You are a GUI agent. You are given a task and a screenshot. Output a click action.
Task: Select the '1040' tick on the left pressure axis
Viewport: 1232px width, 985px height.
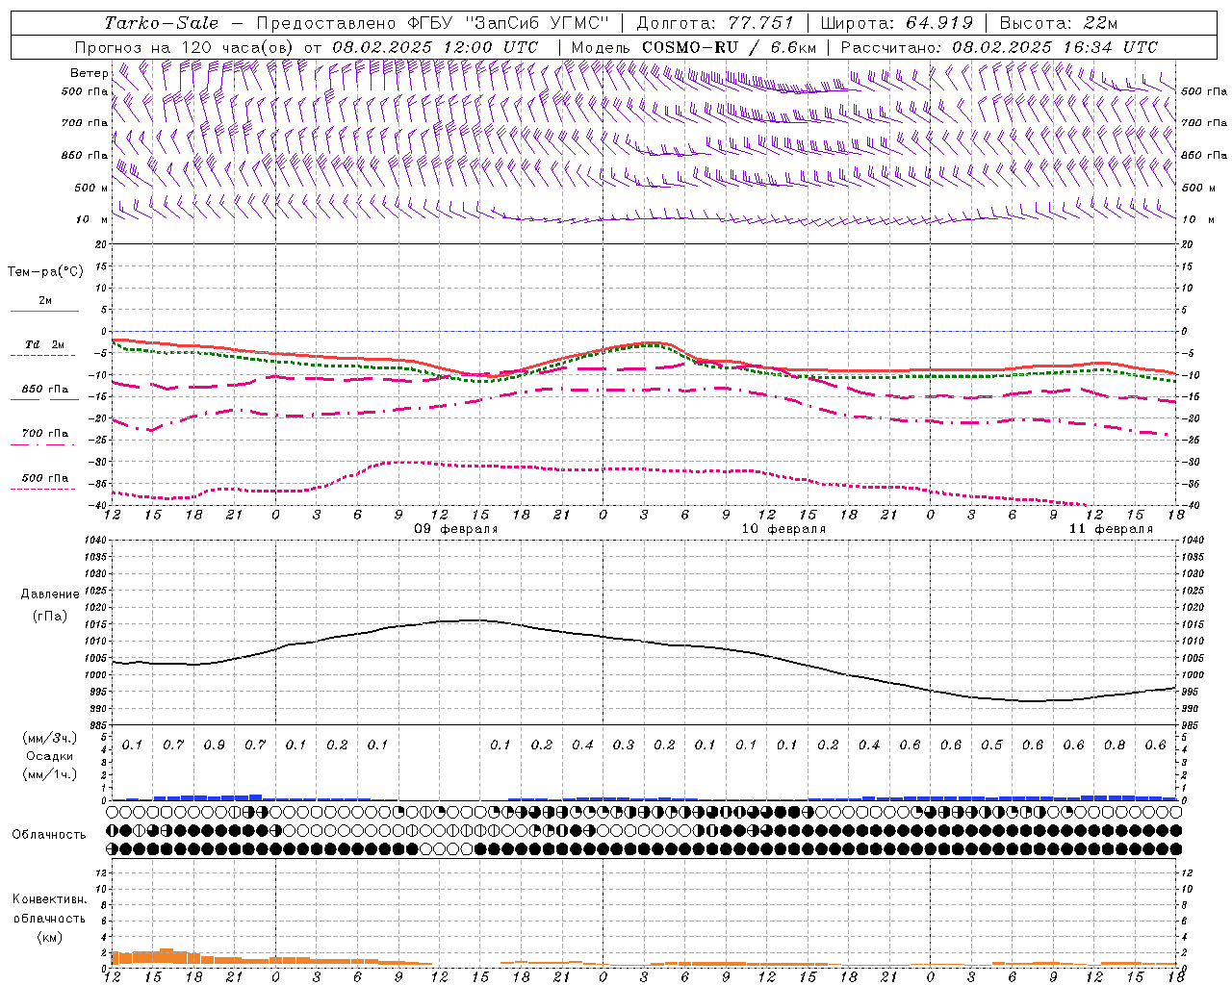click(x=98, y=540)
